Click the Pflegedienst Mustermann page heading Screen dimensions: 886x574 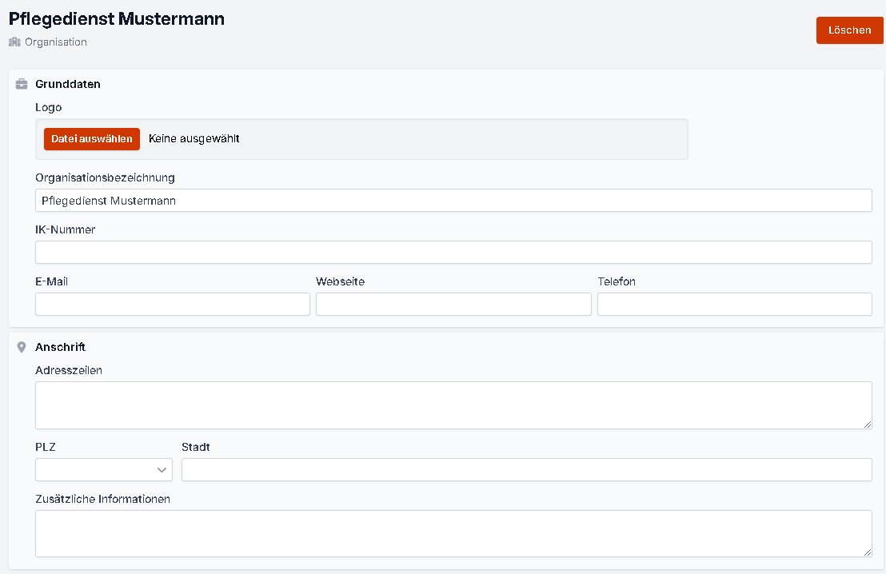coord(117,18)
